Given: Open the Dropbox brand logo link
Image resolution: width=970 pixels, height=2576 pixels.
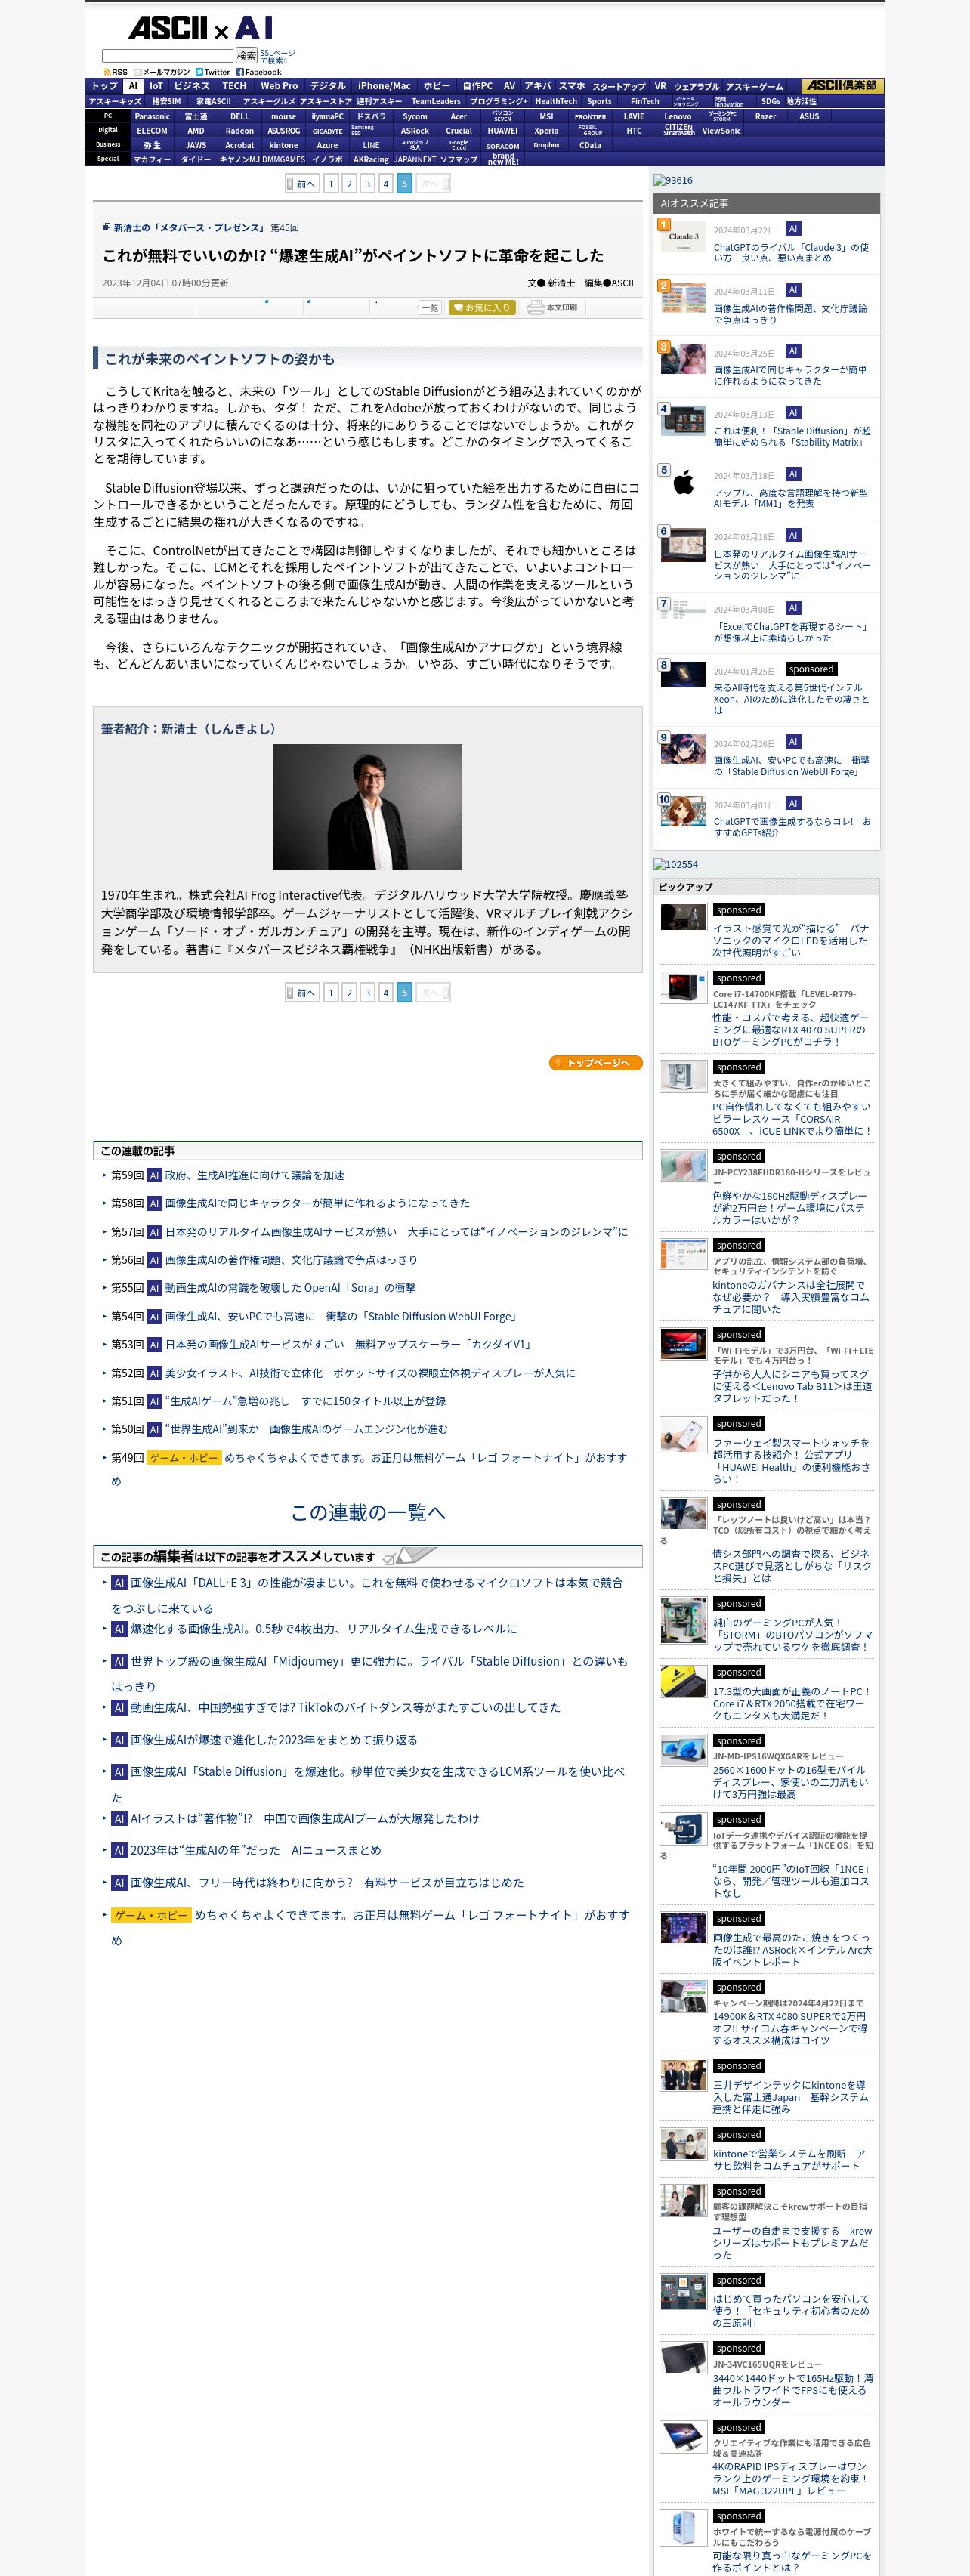Looking at the screenshot, I should pos(546,145).
